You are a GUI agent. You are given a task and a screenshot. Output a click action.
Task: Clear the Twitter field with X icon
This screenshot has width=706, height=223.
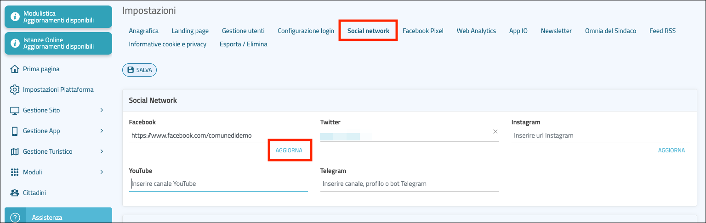(x=495, y=132)
